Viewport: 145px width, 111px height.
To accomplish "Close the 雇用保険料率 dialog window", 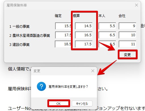I will click(x=136, y=5).
